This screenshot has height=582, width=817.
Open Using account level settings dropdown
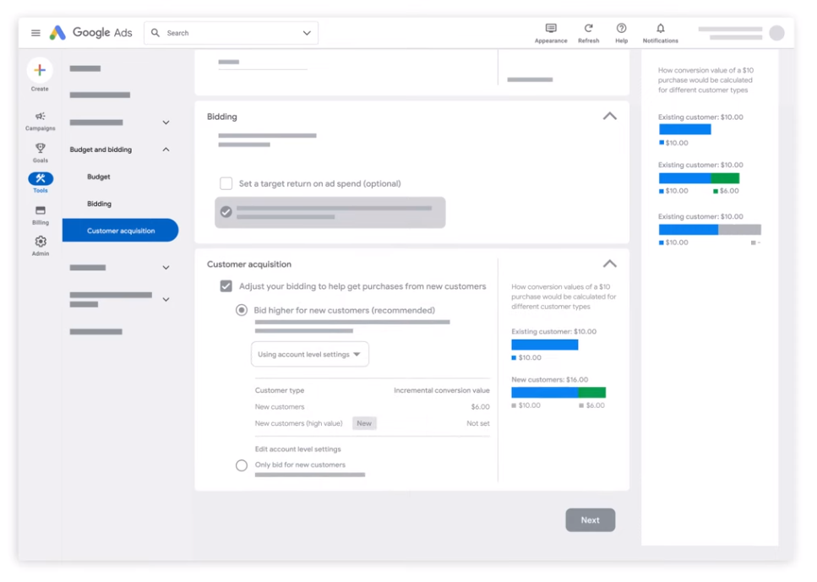(310, 354)
